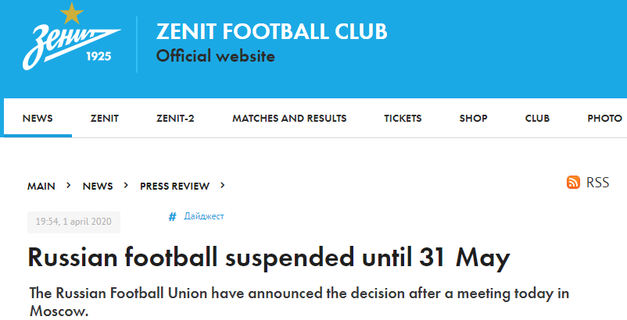Screen dimensions: 627x320
Task: Follow the PRESS REVIEW breadcrumb link
Action: [x=175, y=187]
